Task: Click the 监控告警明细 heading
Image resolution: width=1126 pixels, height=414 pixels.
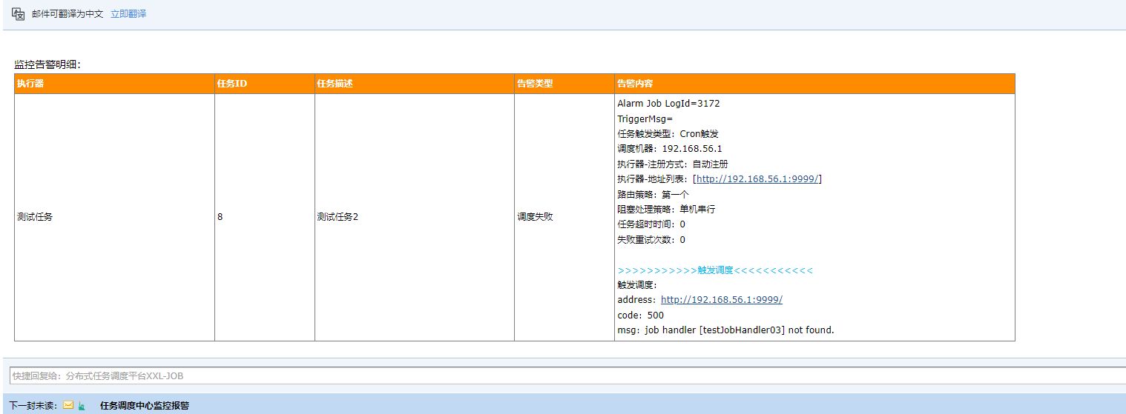Action: click(47, 64)
